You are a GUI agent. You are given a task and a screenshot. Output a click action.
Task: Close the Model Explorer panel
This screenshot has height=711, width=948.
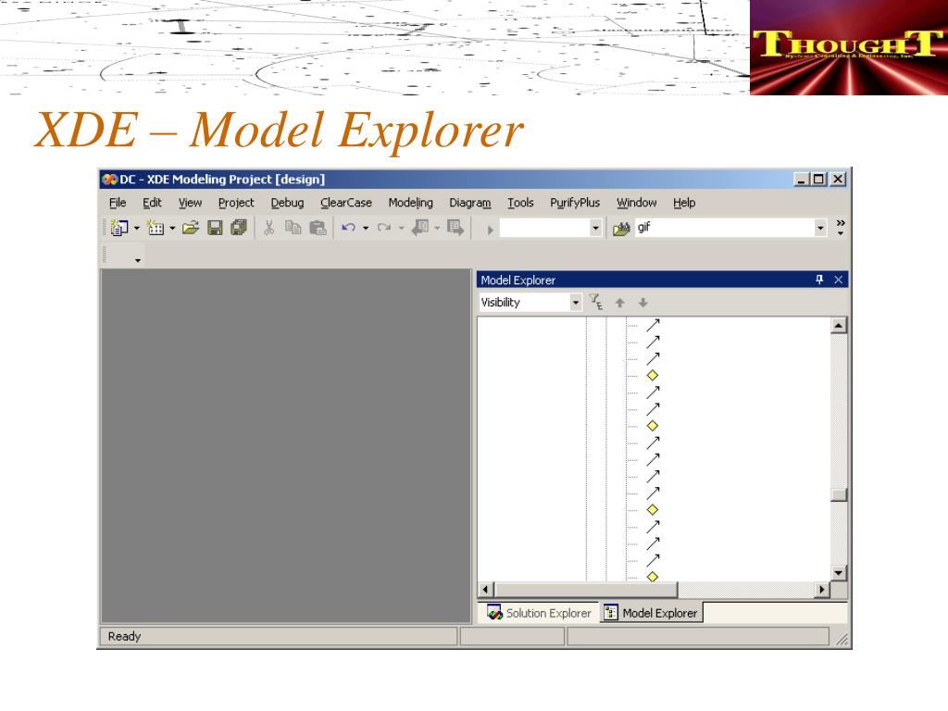pyautogui.click(x=838, y=280)
